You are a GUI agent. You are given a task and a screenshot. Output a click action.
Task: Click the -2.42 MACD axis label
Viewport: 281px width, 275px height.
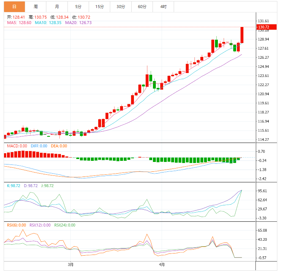[262, 179]
